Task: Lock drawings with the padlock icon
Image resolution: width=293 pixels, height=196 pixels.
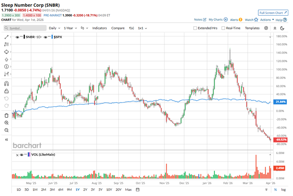Action: pyautogui.click(x=6, y=91)
